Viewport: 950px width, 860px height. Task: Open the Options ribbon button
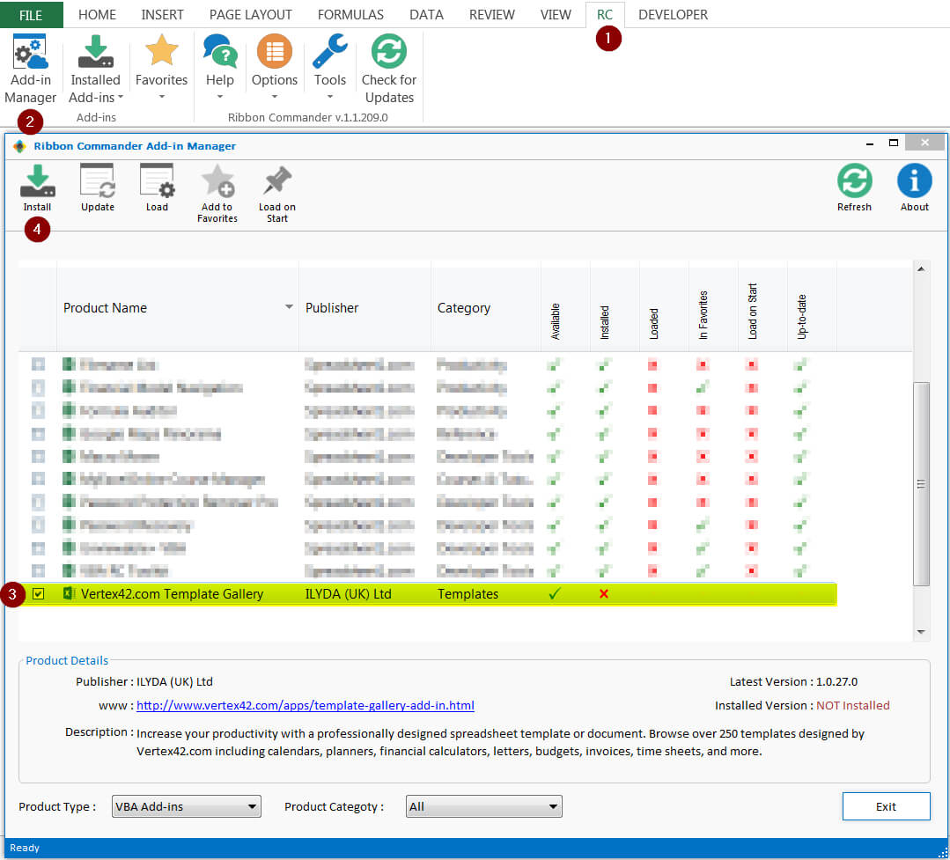pos(275,67)
